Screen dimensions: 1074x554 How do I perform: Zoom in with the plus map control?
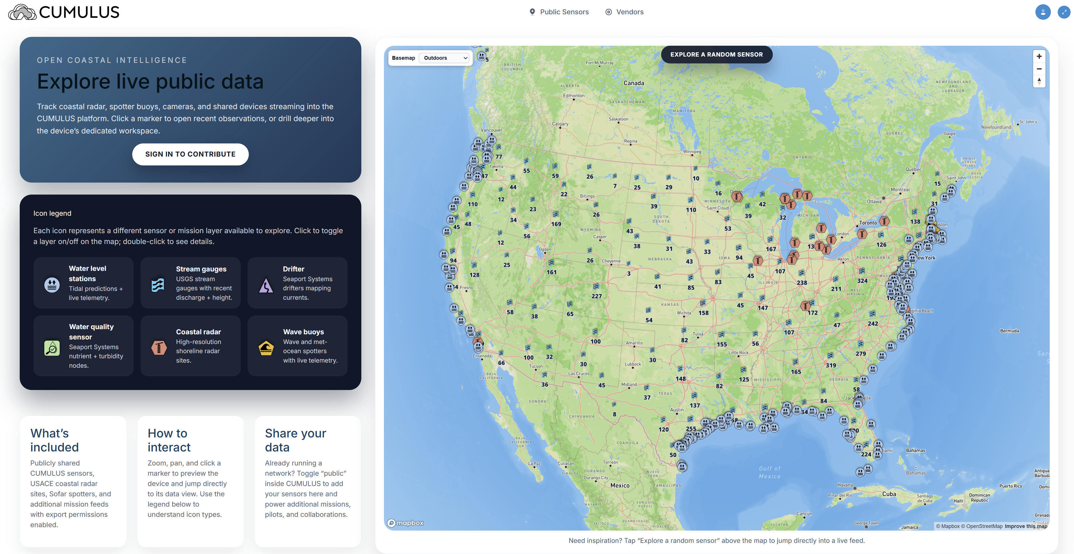pos(1039,56)
